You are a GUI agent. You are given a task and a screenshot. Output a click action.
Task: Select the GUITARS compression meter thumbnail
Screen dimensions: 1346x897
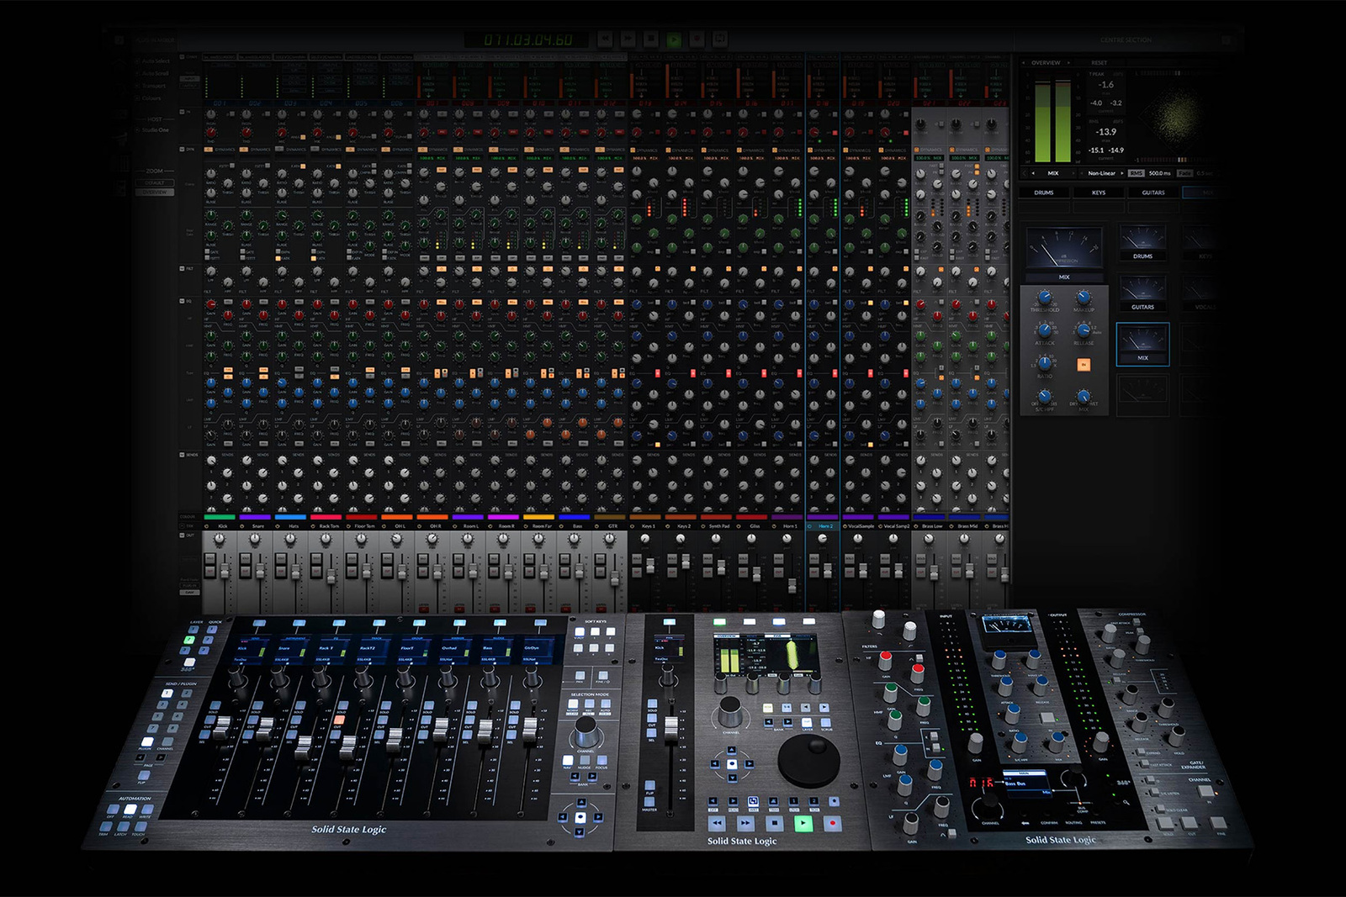point(1142,294)
